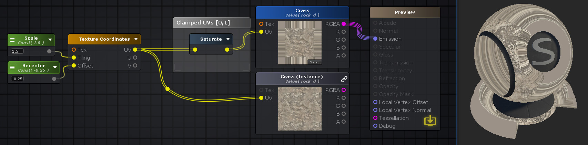This screenshot has height=145, width=588.
Task: Expand the Scale node dropdown arrow
Action: tap(50, 40)
